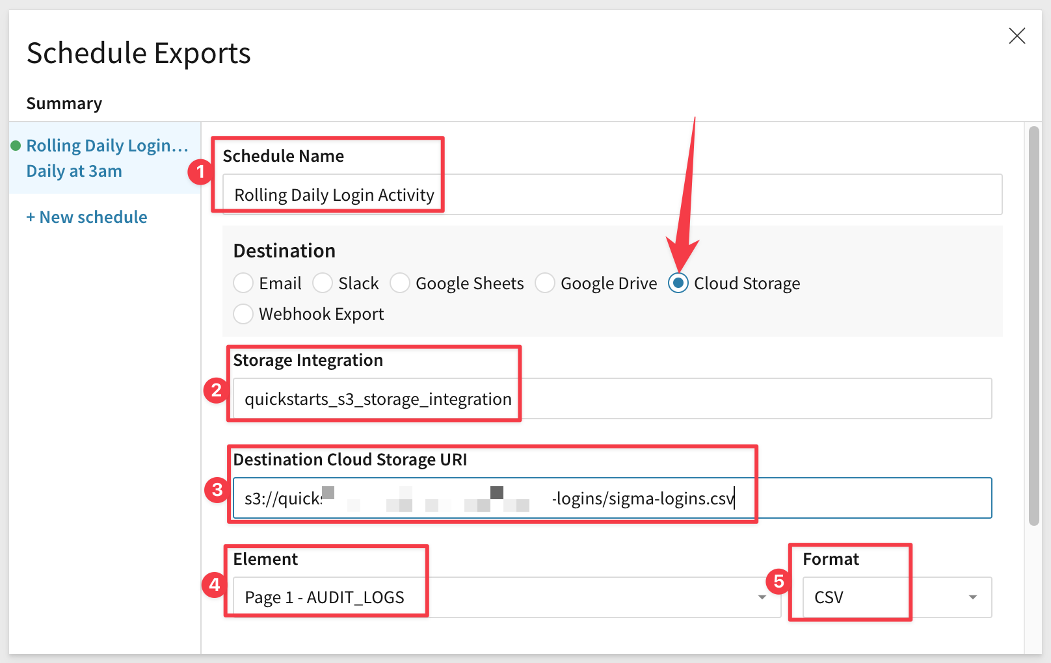Click the Destination section label
The height and width of the screenshot is (663, 1051).
284,251
